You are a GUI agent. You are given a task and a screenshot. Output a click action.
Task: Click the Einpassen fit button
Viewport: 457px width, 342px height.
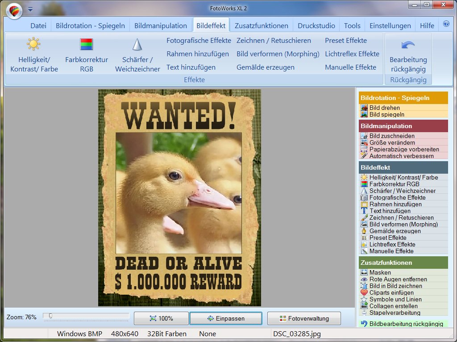coord(226,318)
